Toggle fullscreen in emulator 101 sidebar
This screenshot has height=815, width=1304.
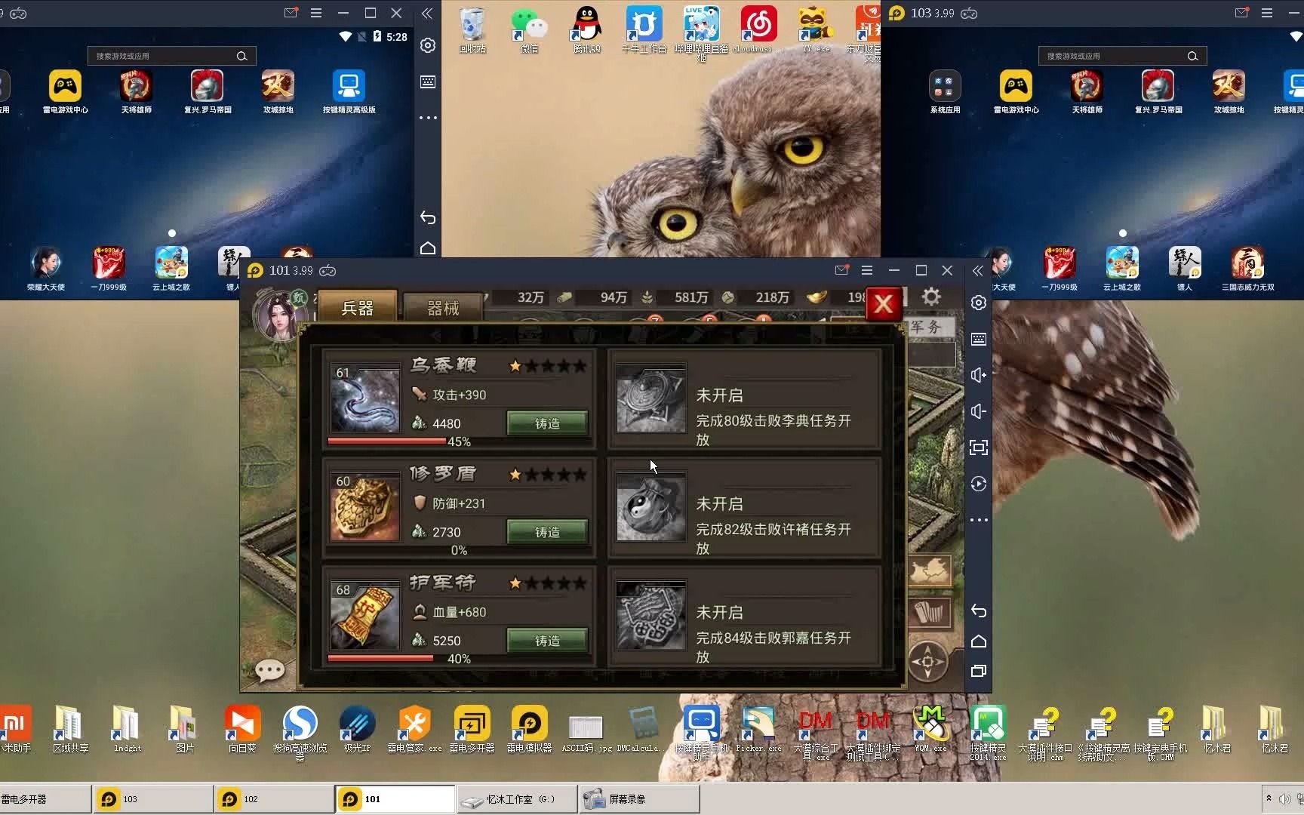[979, 447]
